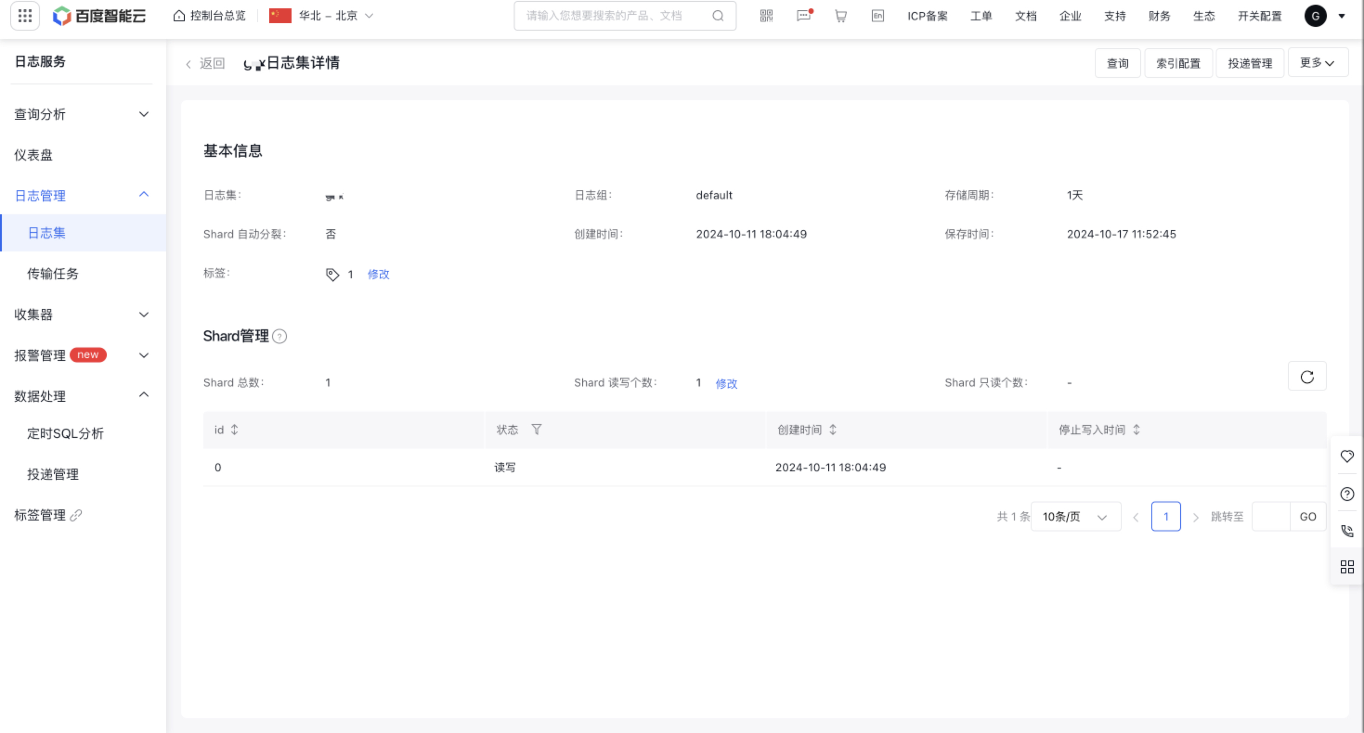
Task: Select page 1 in pagination
Action: pyautogui.click(x=1166, y=516)
